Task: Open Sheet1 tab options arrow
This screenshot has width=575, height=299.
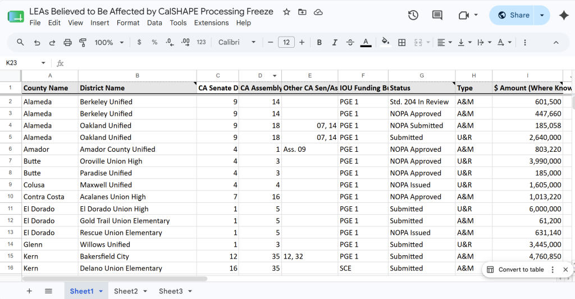Action: 101,291
